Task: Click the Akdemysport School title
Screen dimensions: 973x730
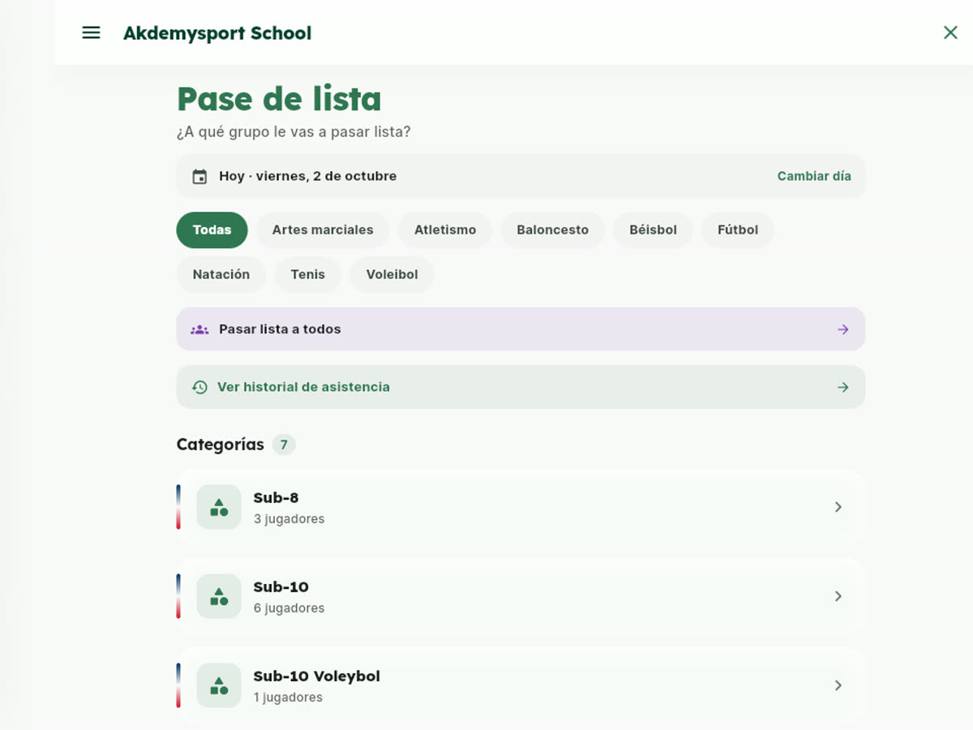Action: point(217,33)
